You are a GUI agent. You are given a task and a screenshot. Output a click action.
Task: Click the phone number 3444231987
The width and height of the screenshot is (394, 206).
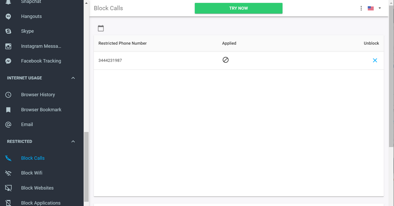110,60
